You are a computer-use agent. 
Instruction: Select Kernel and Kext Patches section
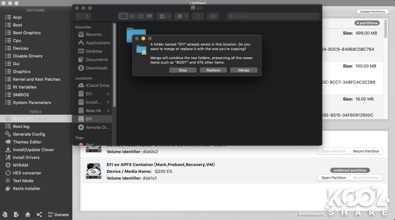point(36,79)
